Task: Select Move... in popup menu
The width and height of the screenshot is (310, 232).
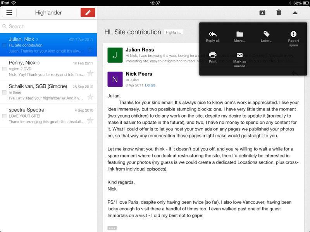Action: point(239,37)
